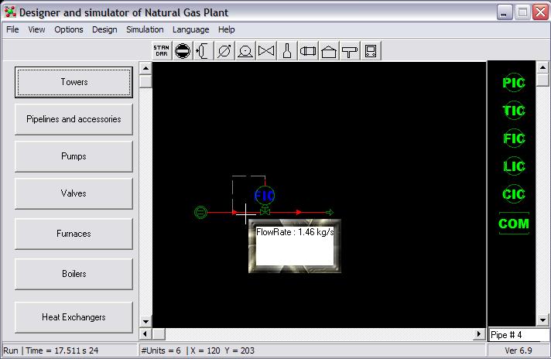Screen dimensions: 551x359
Task: Click the #Units = 6 status text
Action: coord(161,350)
